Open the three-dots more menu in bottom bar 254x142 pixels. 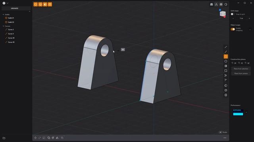(225, 138)
